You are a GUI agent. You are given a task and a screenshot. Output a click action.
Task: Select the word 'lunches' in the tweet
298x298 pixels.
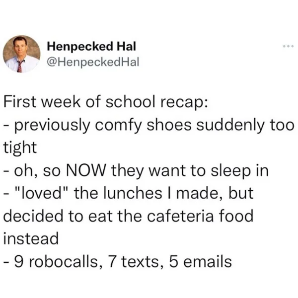point(133,193)
